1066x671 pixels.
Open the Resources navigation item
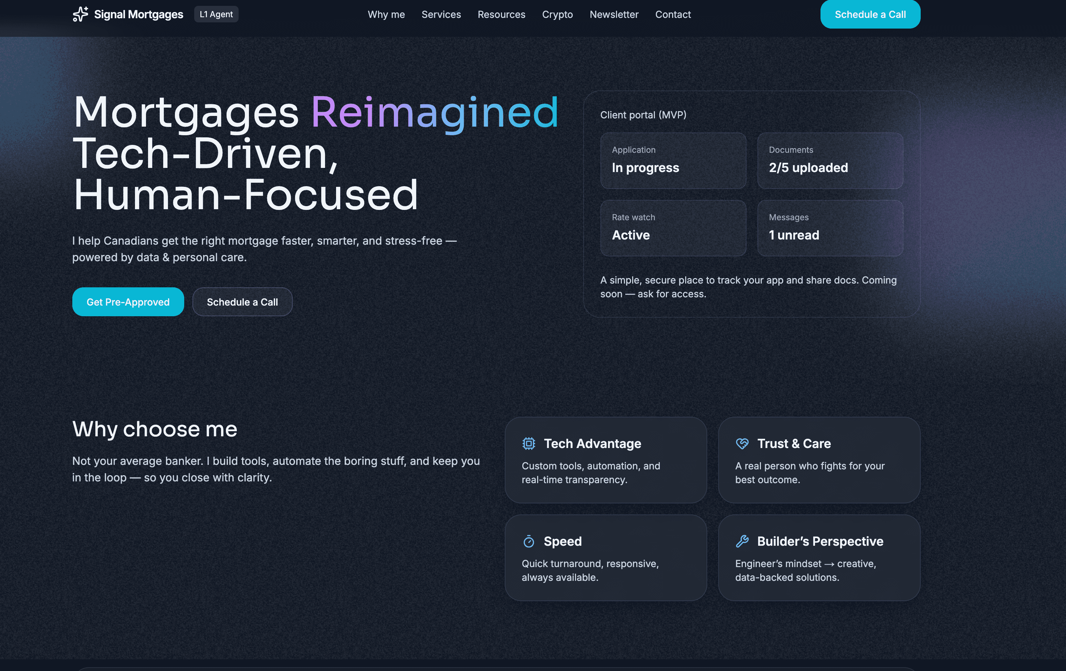click(x=501, y=14)
